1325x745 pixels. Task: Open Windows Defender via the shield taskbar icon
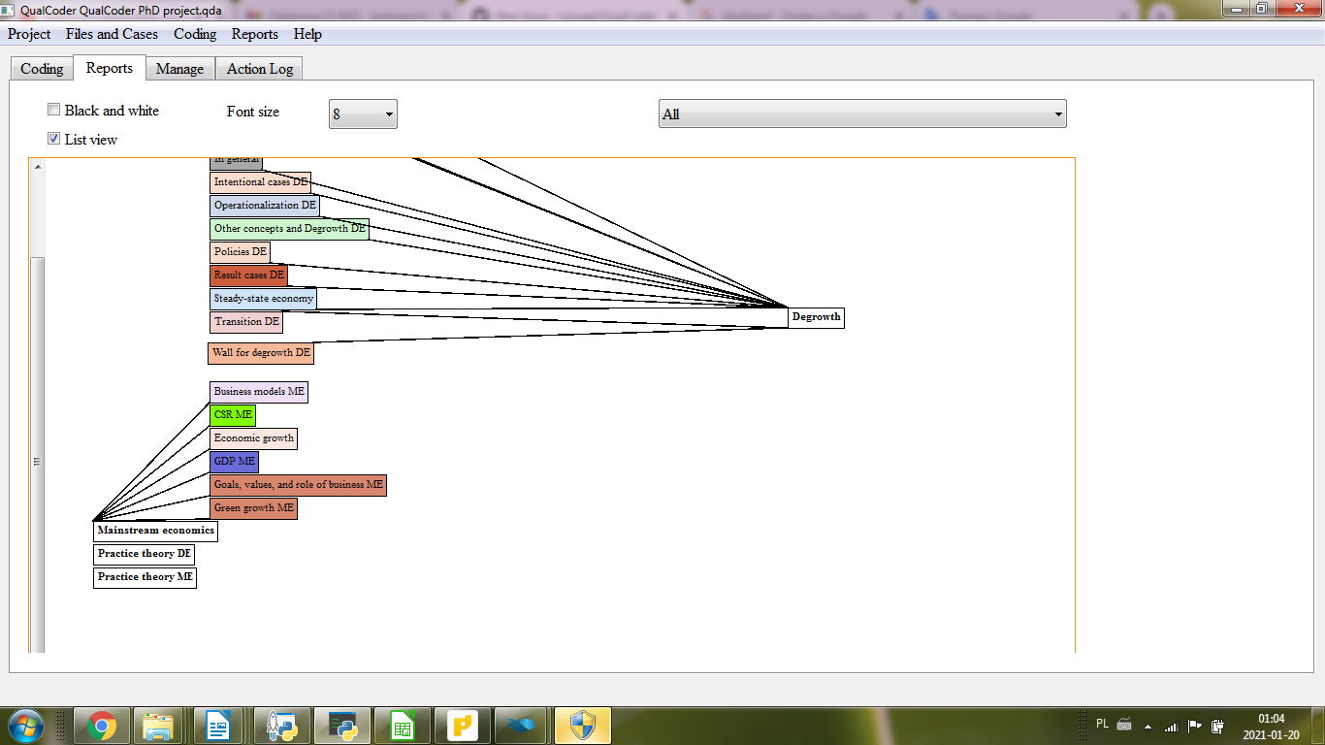click(x=582, y=725)
